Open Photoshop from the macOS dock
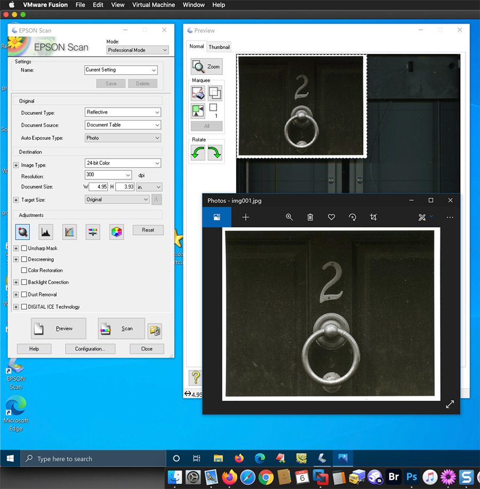The width and height of the screenshot is (480, 489). tap(412, 477)
